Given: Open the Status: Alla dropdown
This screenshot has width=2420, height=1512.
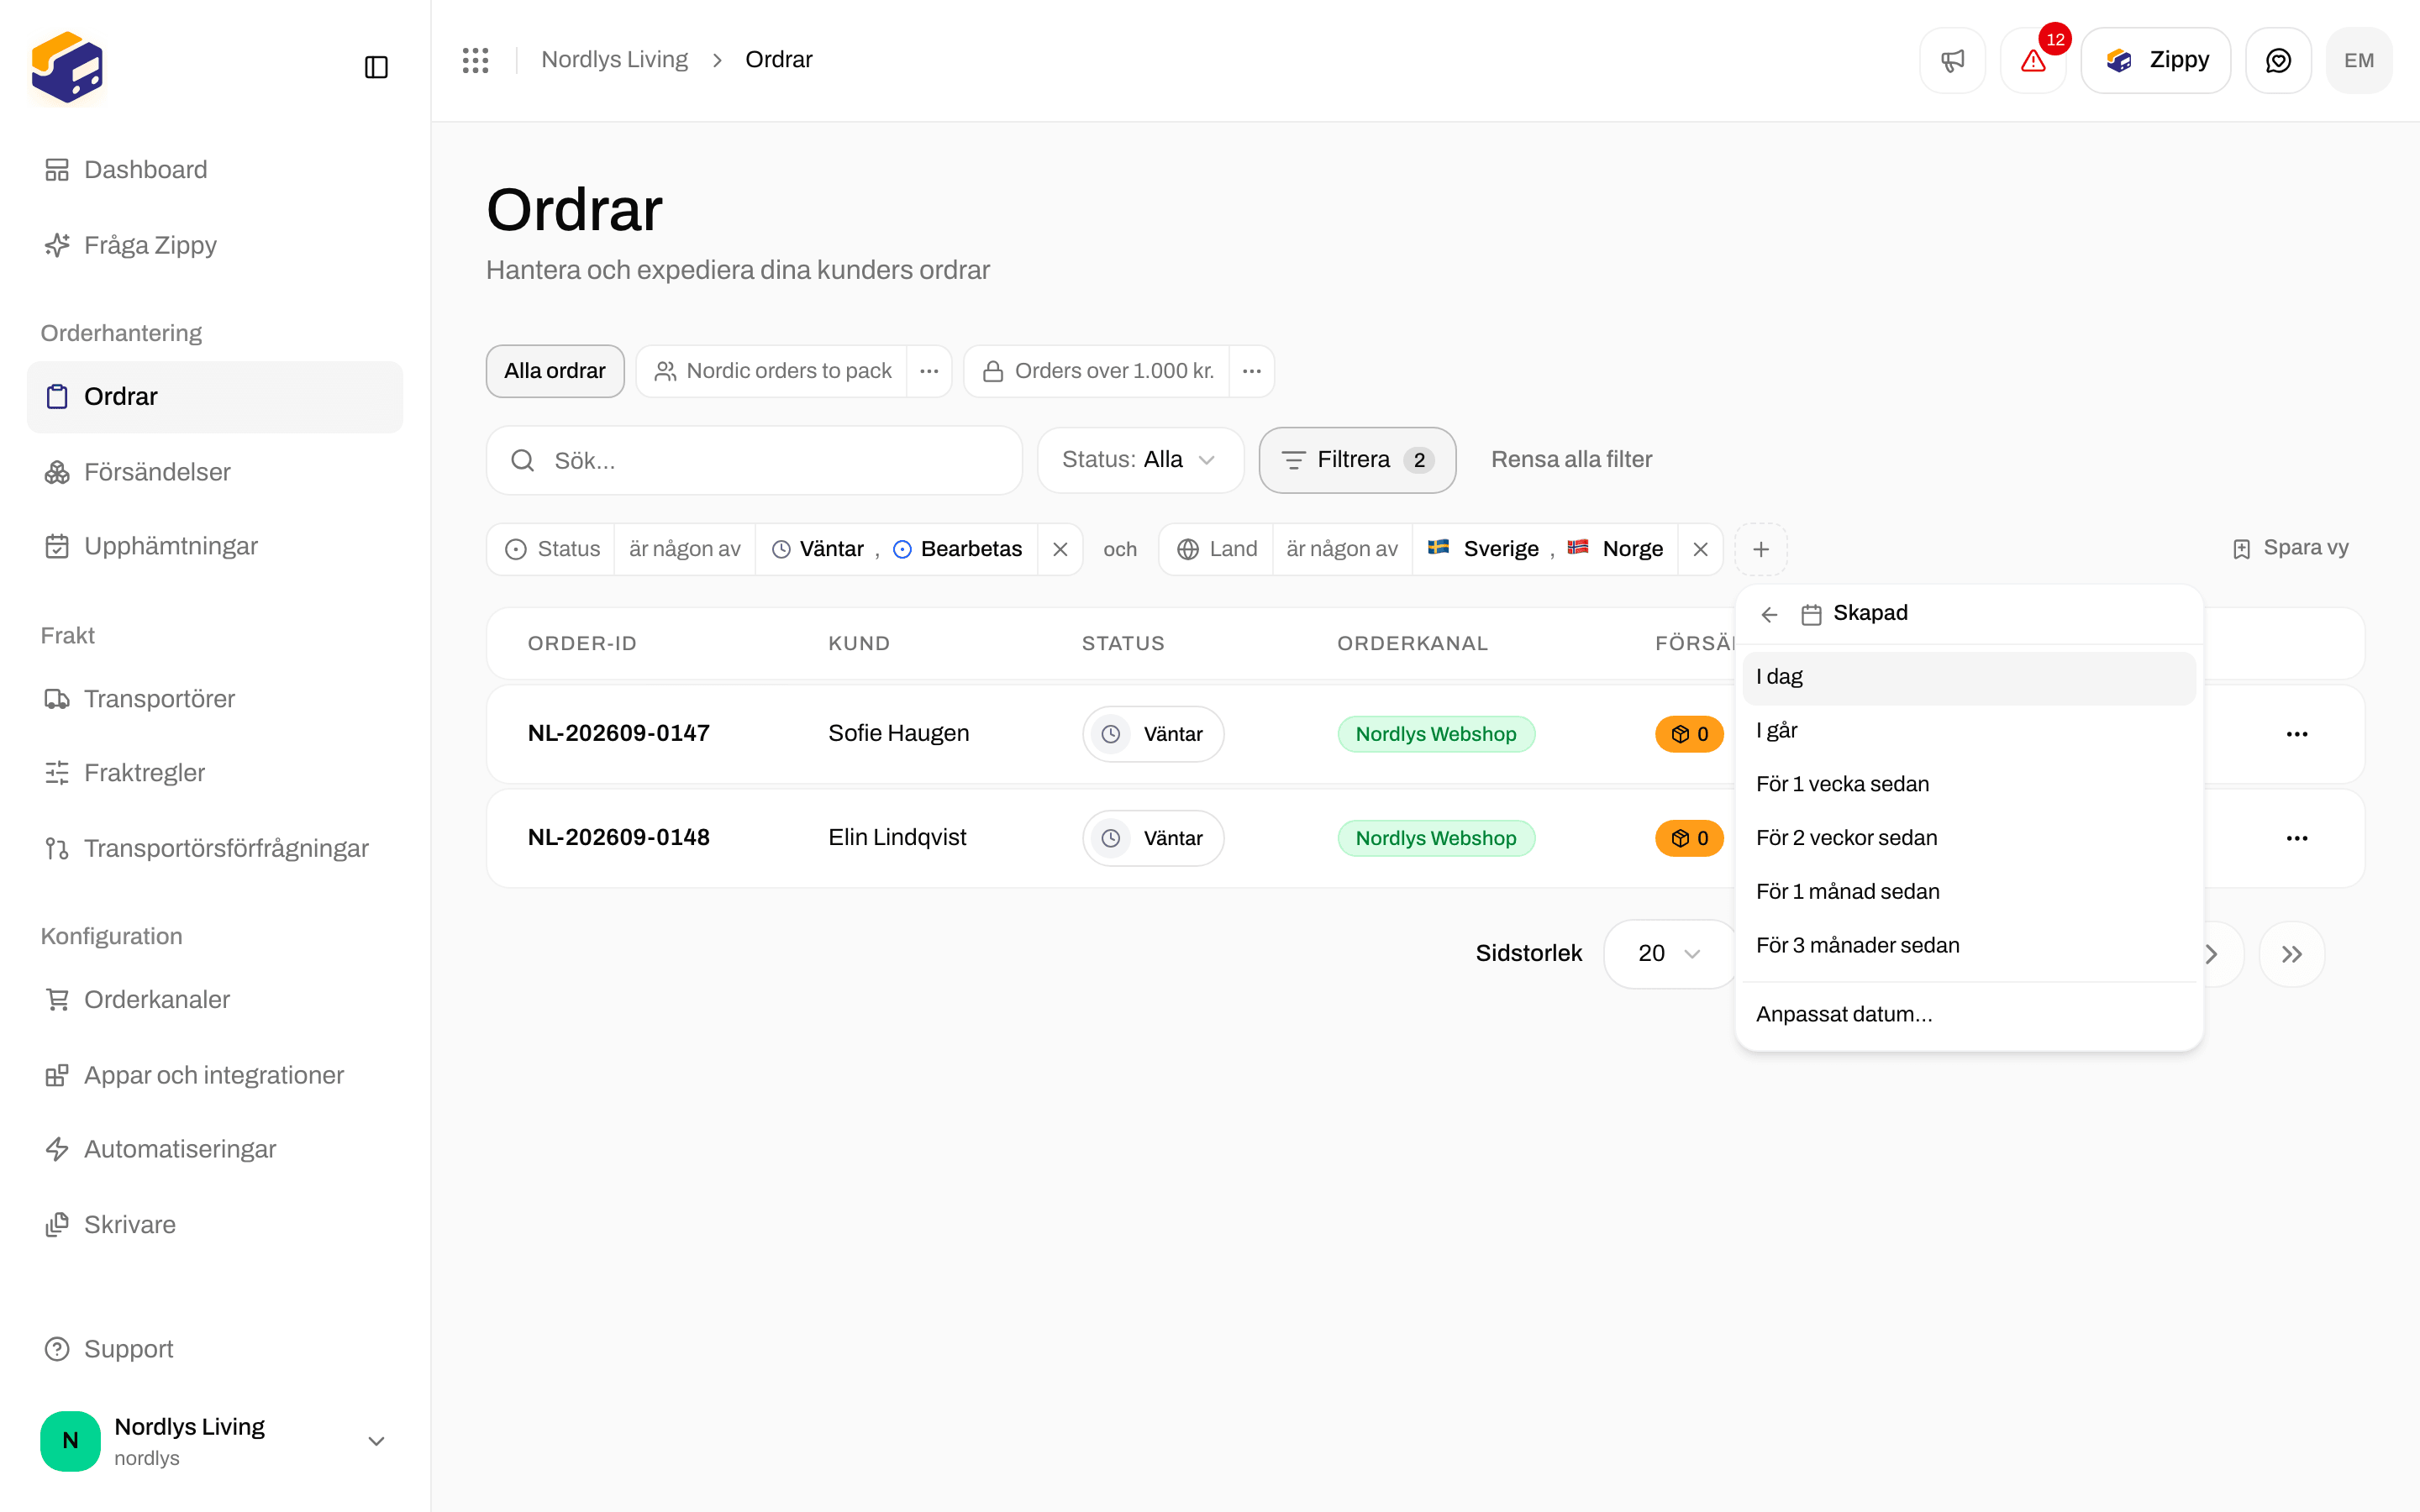Looking at the screenshot, I should pos(1140,460).
